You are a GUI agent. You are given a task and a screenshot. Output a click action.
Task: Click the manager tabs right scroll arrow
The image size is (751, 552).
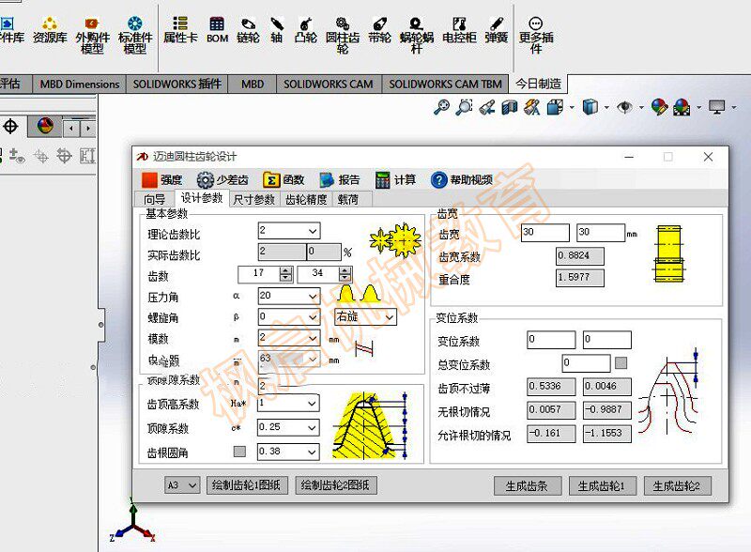(87, 129)
